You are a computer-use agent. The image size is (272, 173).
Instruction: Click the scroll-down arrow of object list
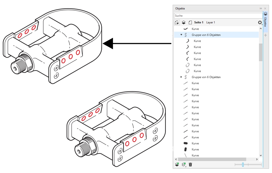tap(260, 155)
